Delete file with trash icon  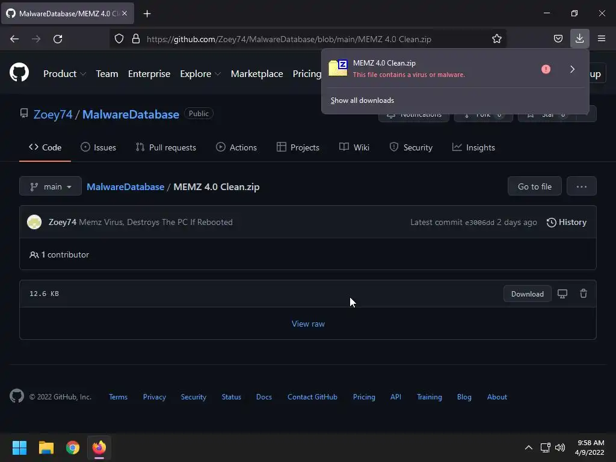click(x=584, y=294)
